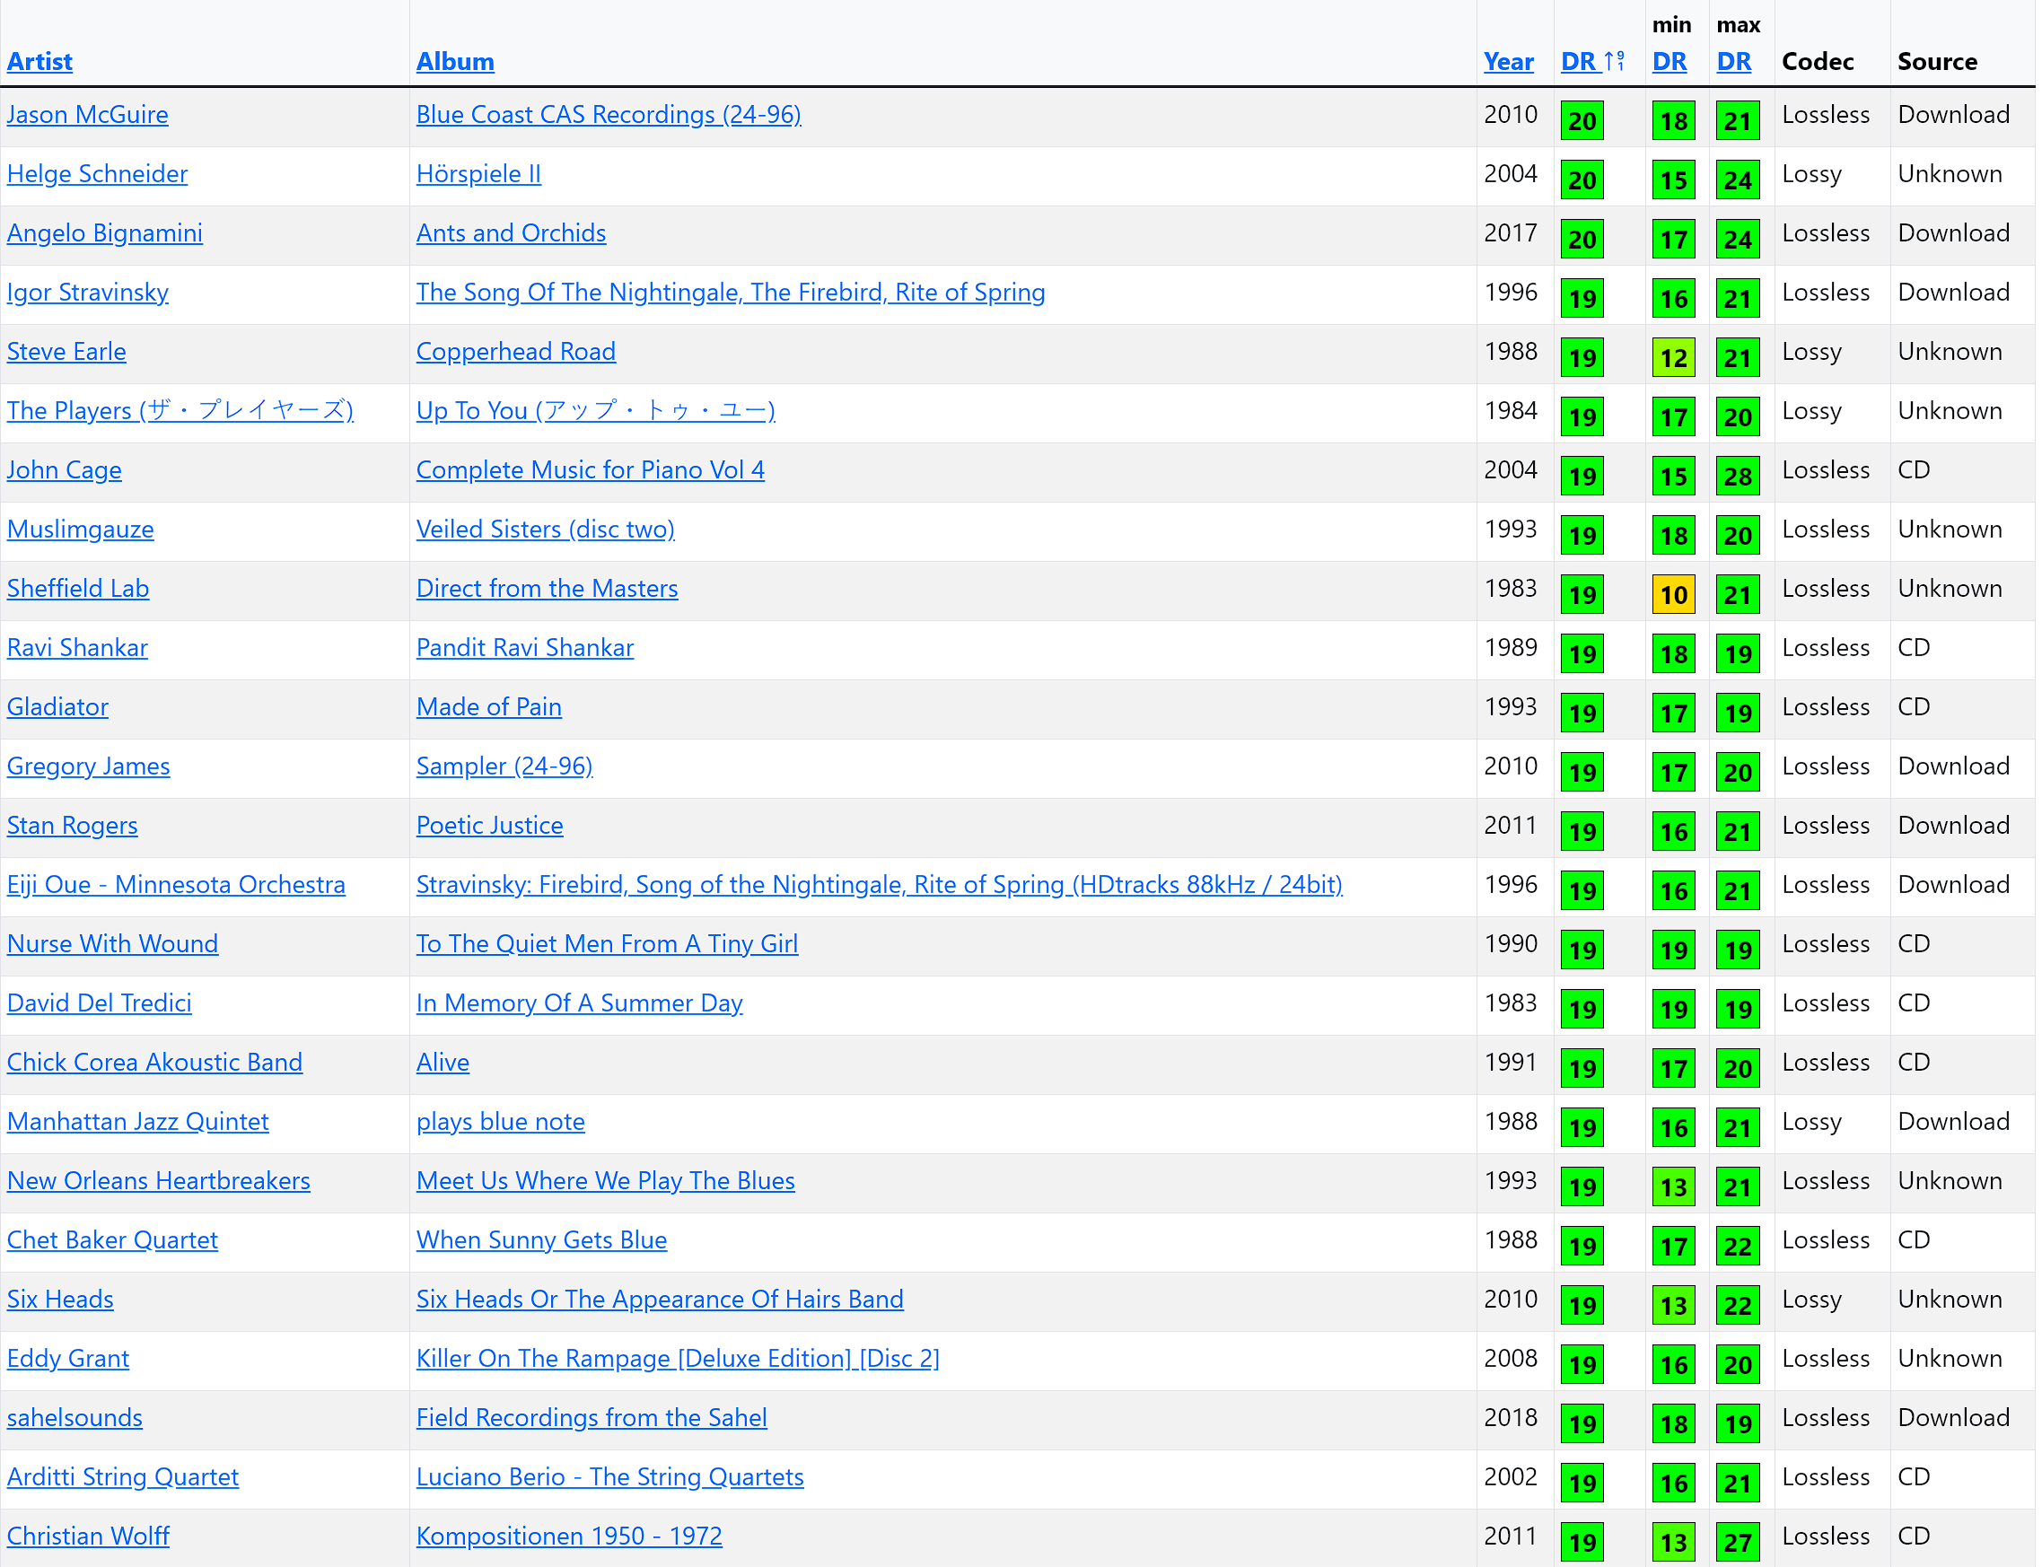Open David Del Tredici artist link
This screenshot has height=1567, width=2042.
click(99, 1002)
